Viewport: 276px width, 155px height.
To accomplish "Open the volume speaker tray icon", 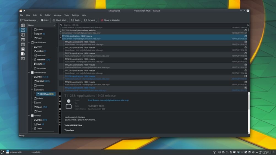I will click(253, 152).
